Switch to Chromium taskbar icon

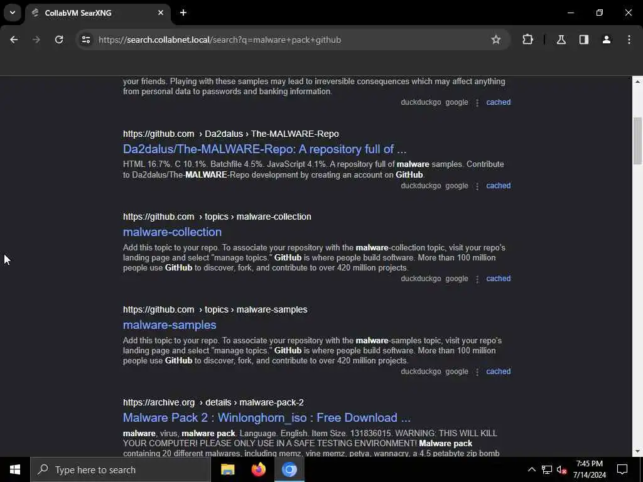[x=289, y=469]
